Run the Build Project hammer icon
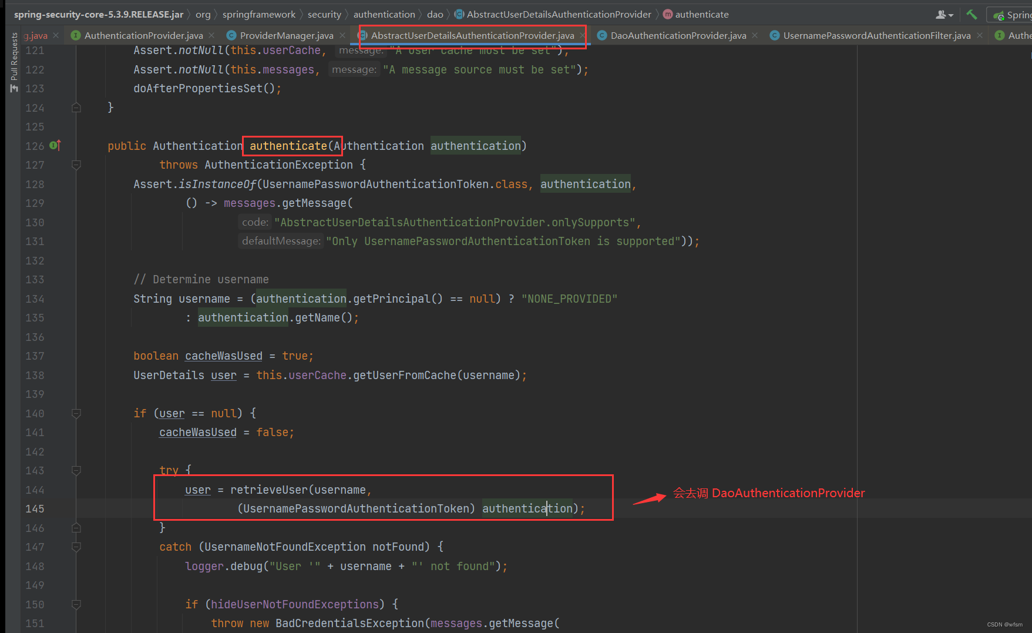1032x633 pixels. tap(972, 14)
